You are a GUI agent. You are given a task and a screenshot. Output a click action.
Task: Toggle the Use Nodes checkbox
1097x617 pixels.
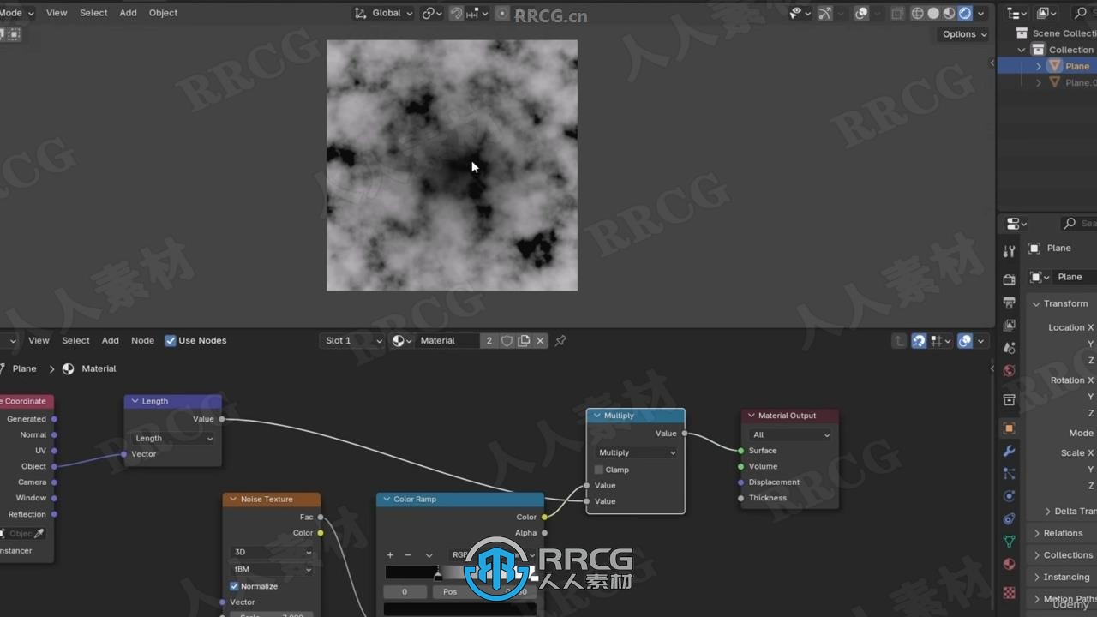click(171, 340)
